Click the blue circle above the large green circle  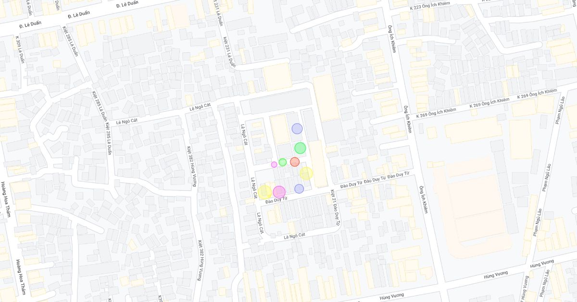point(297,128)
